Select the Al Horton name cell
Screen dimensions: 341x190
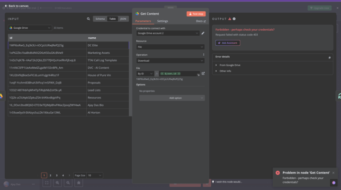point(108,113)
